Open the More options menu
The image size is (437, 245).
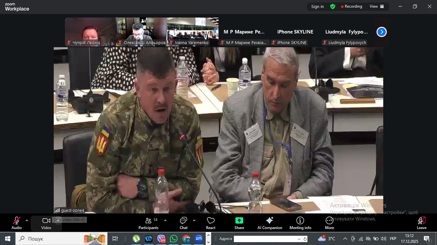[330, 223]
